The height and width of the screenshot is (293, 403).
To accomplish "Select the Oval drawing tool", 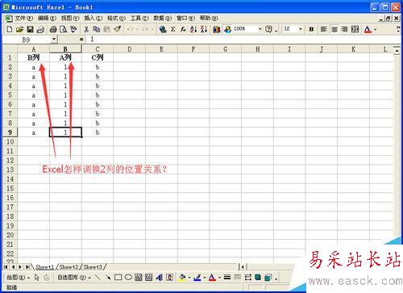I will point(128,277).
